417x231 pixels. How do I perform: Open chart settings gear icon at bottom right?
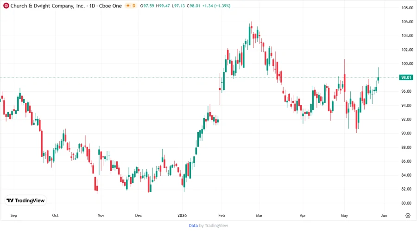[x=408, y=216]
